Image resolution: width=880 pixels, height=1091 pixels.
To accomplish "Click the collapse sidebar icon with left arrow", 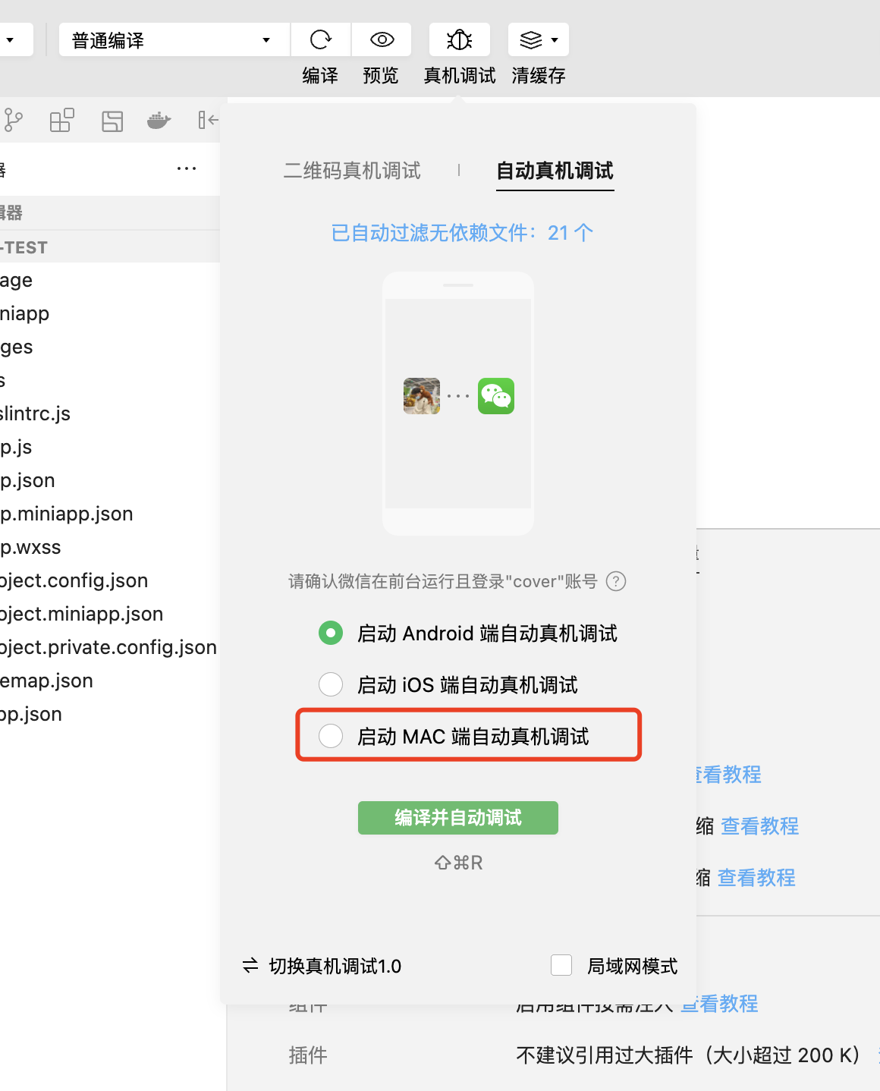I will (x=207, y=120).
